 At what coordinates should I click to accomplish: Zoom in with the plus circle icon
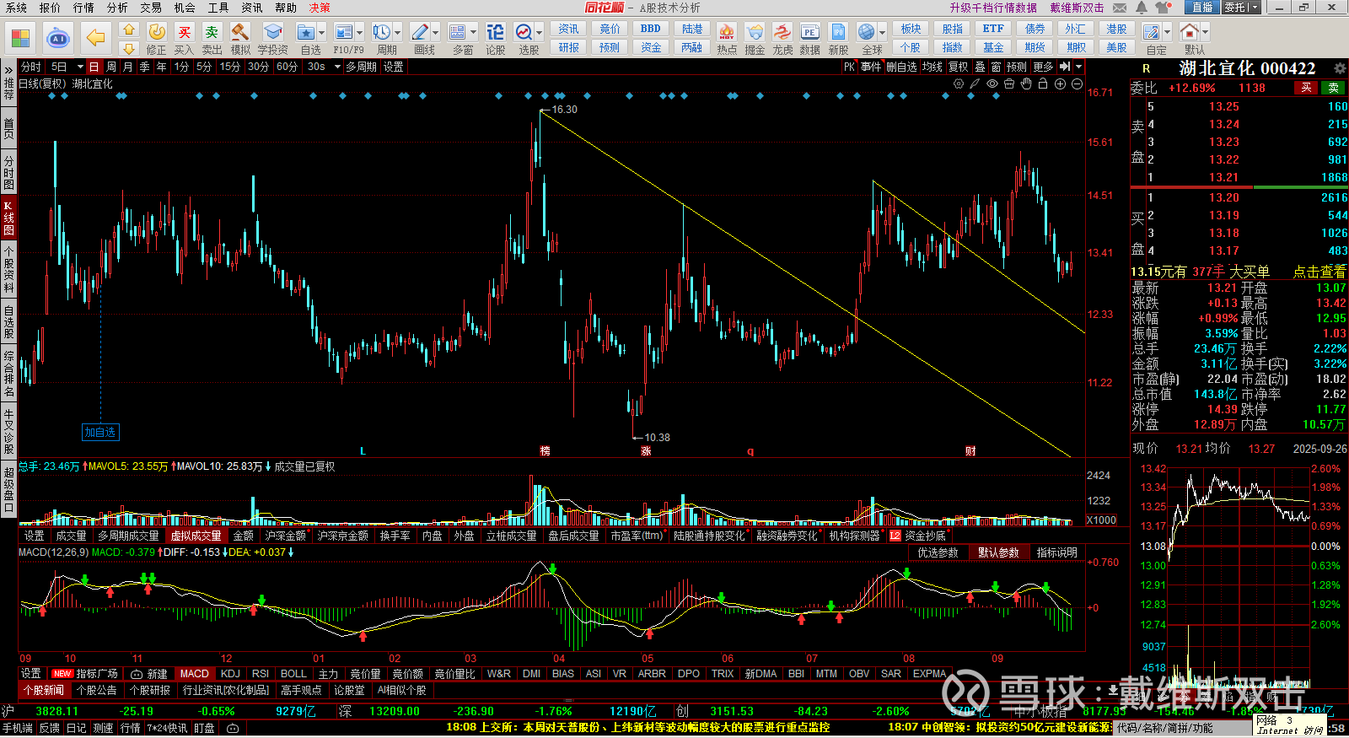coord(1060,84)
